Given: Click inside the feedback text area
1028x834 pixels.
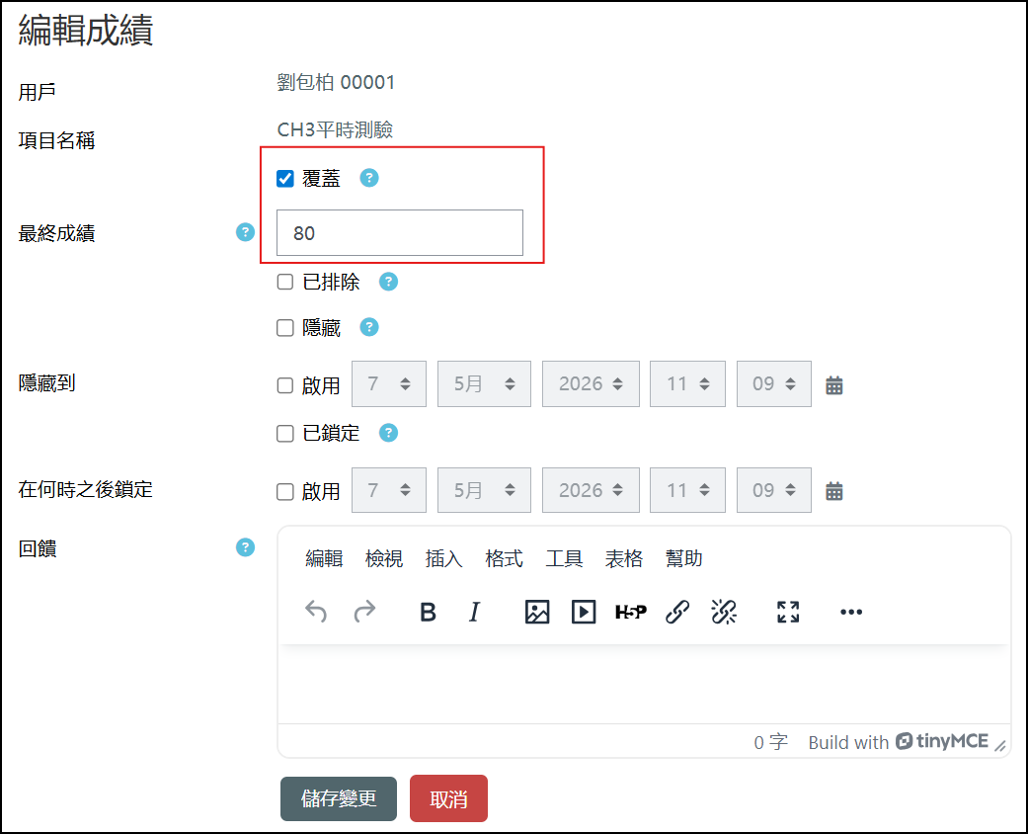Looking at the screenshot, I should click(x=644, y=684).
